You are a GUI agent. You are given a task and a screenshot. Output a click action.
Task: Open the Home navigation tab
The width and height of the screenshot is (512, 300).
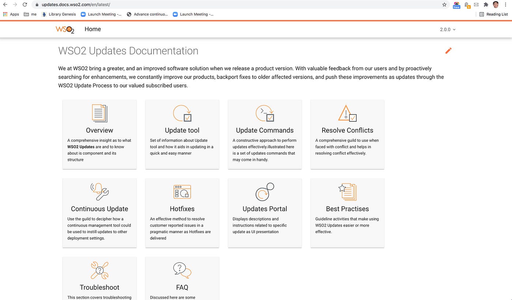(x=93, y=29)
